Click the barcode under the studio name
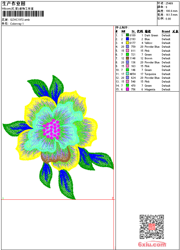Screen dimensions: 180x250 point(23,14)
